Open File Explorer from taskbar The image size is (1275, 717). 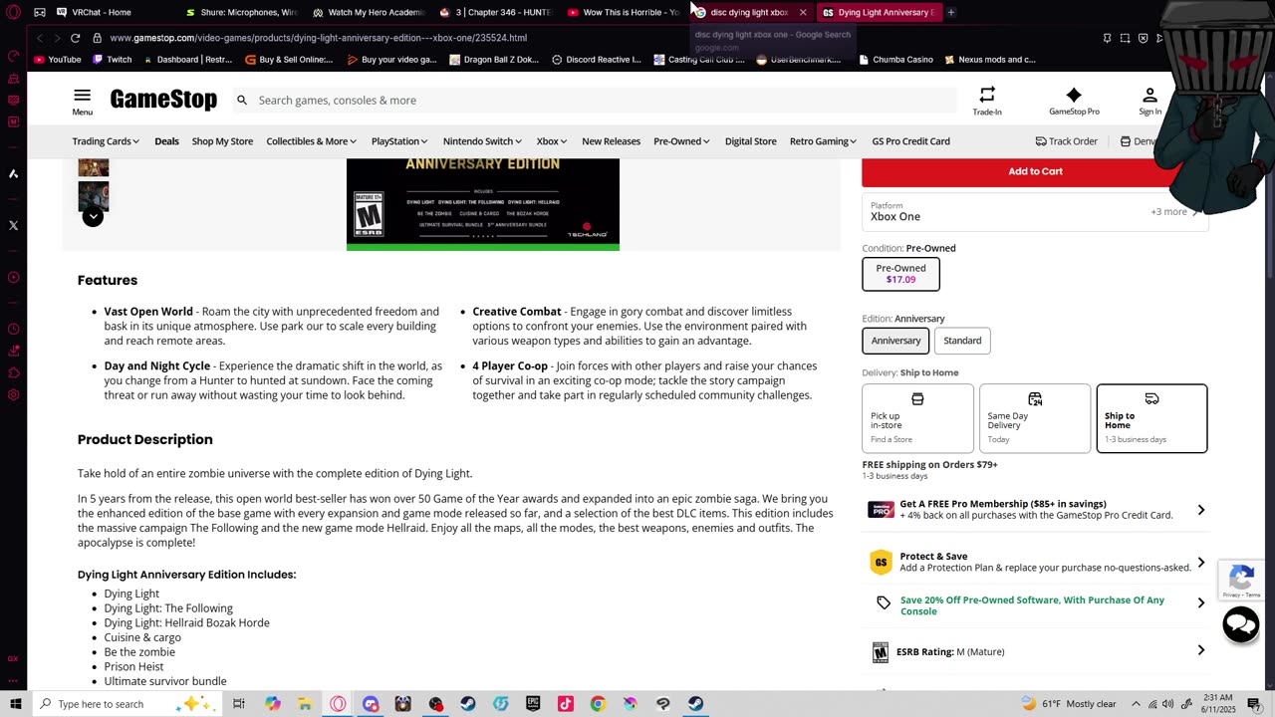tap(305, 704)
